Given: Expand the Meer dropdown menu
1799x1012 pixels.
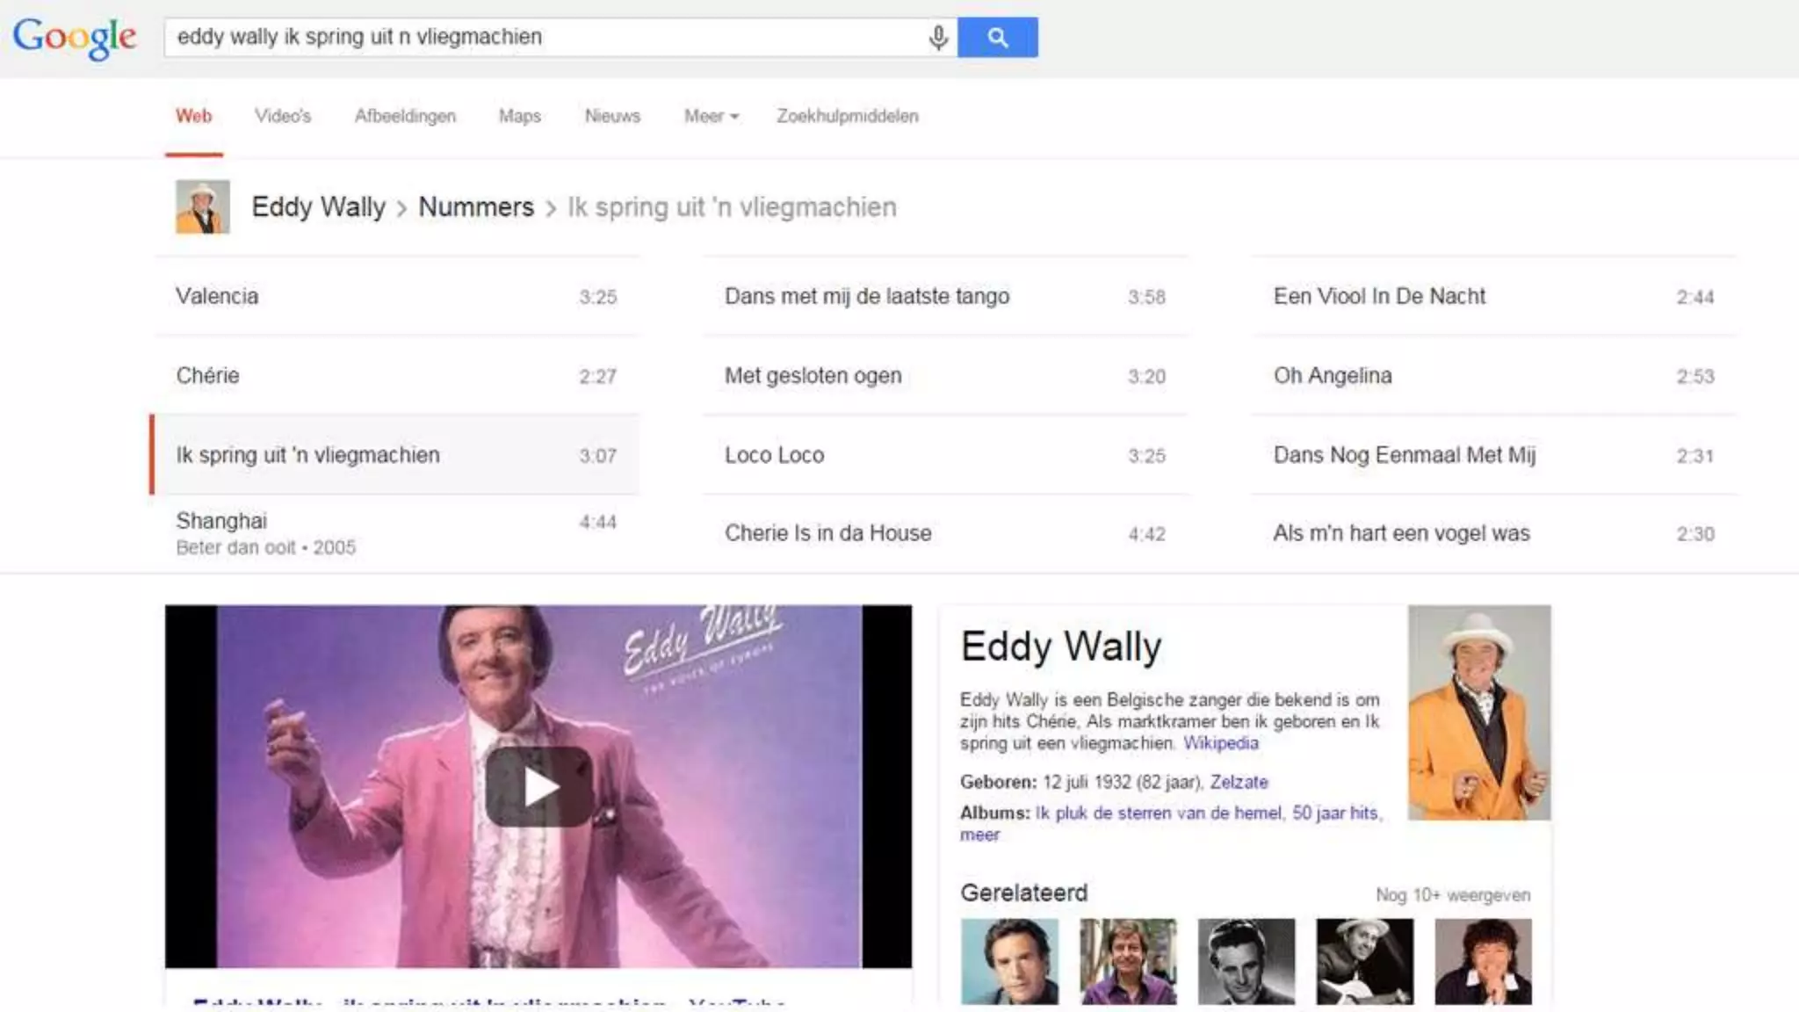Looking at the screenshot, I should 712,116.
